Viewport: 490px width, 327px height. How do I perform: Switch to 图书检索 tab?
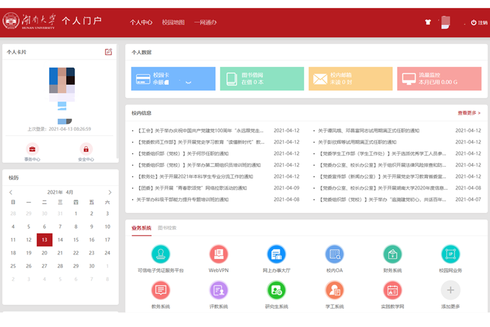(x=167, y=228)
